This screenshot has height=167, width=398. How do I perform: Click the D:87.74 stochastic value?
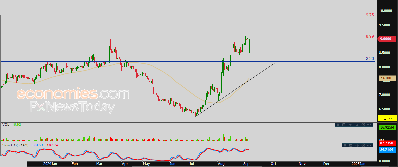(51, 145)
